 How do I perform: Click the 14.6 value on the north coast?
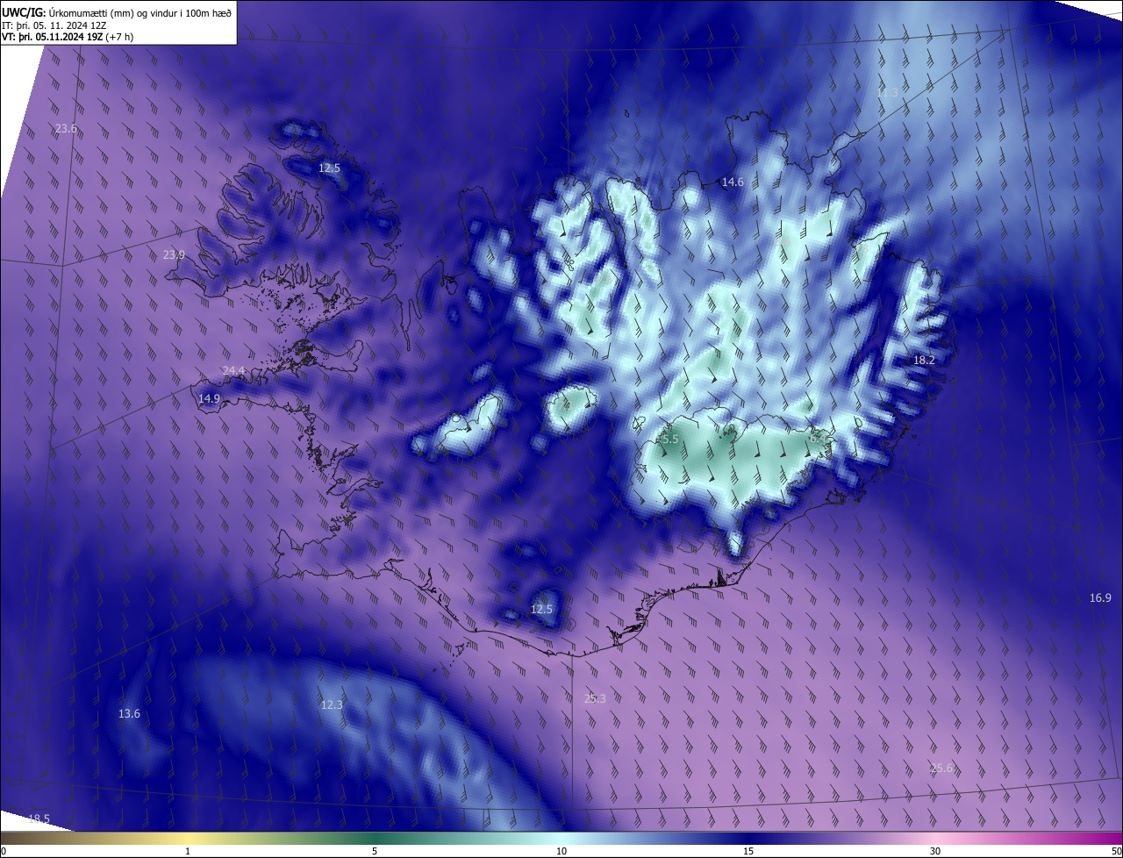(x=733, y=182)
